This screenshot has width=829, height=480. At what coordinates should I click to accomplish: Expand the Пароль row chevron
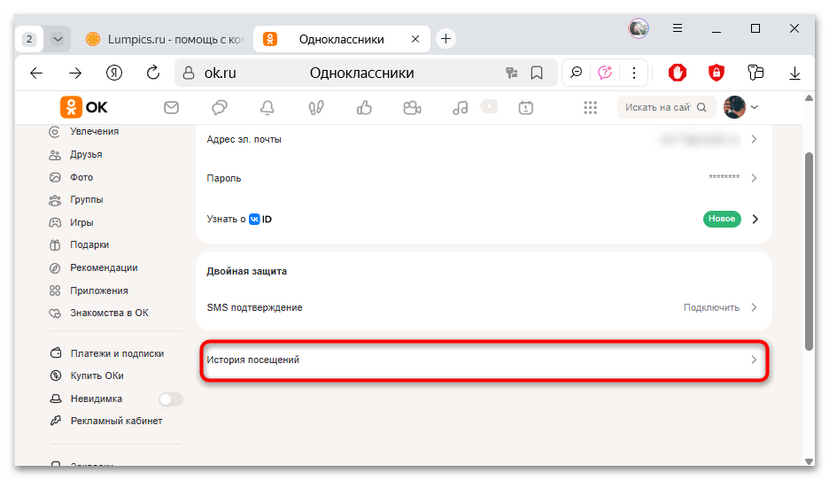(x=754, y=178)
